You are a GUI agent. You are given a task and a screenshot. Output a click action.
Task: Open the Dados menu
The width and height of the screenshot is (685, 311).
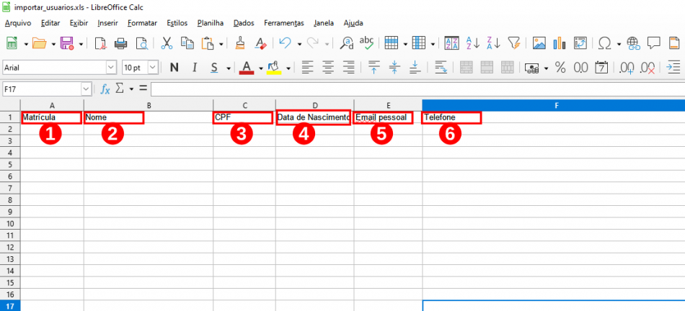244,23
